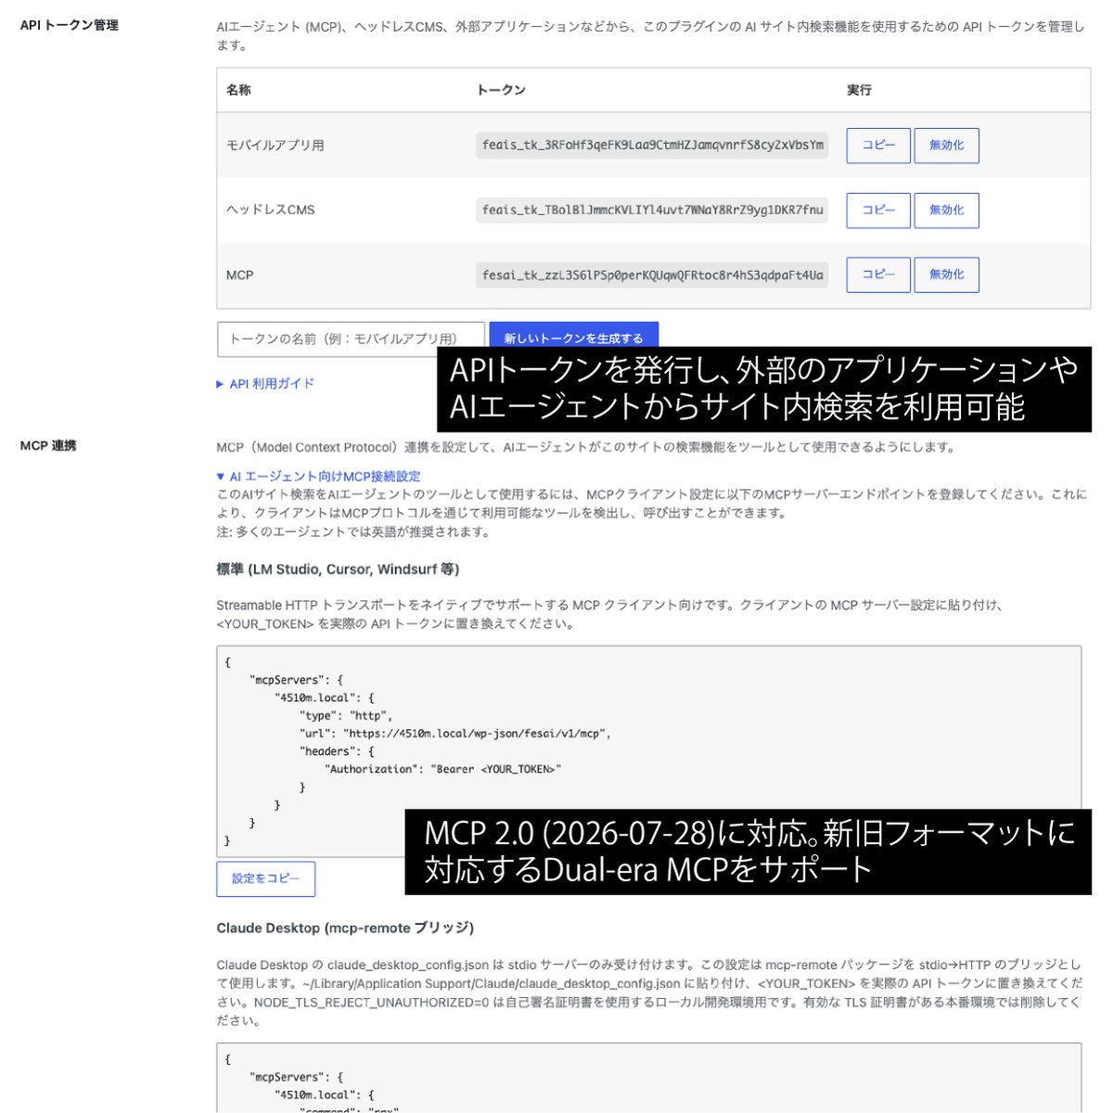Generate a new token with 新しいトークンを生成する
The height and width of the screenshot is (1113, 1113).
click(573, 339)
